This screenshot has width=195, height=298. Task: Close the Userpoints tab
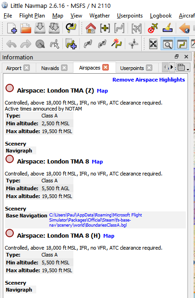click(x=149, y=68)
